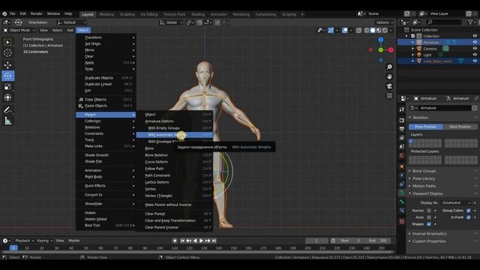Toggle the Shapes checkbox
This screenshot has height=270, width=480.
click(x=429, y=224)
